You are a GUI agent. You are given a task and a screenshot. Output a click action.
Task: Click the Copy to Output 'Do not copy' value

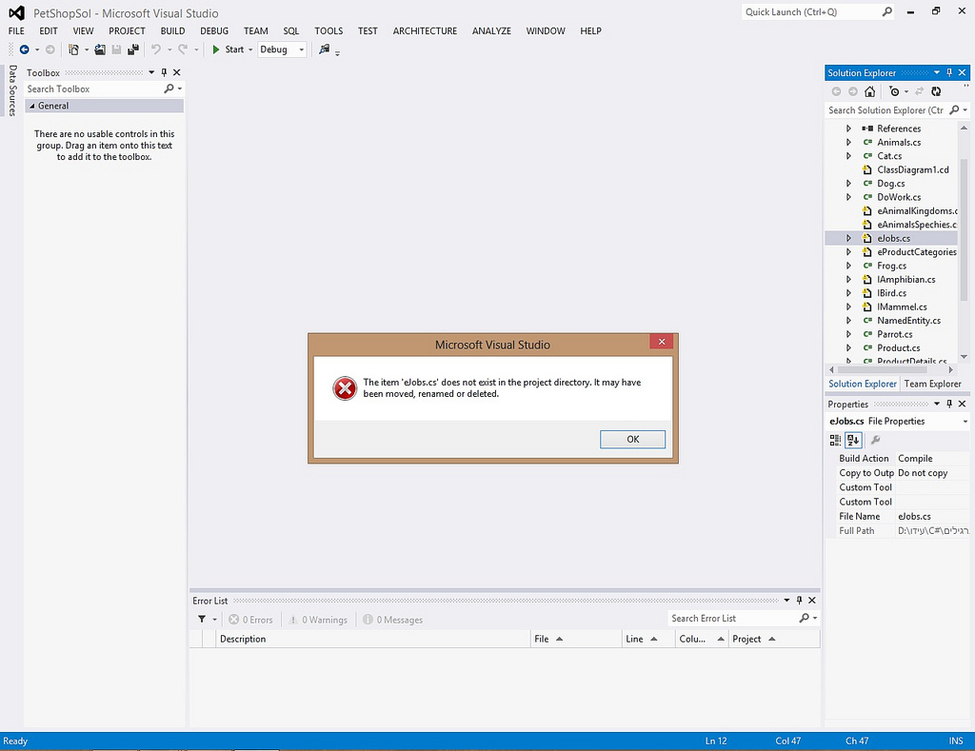point(923,473)
